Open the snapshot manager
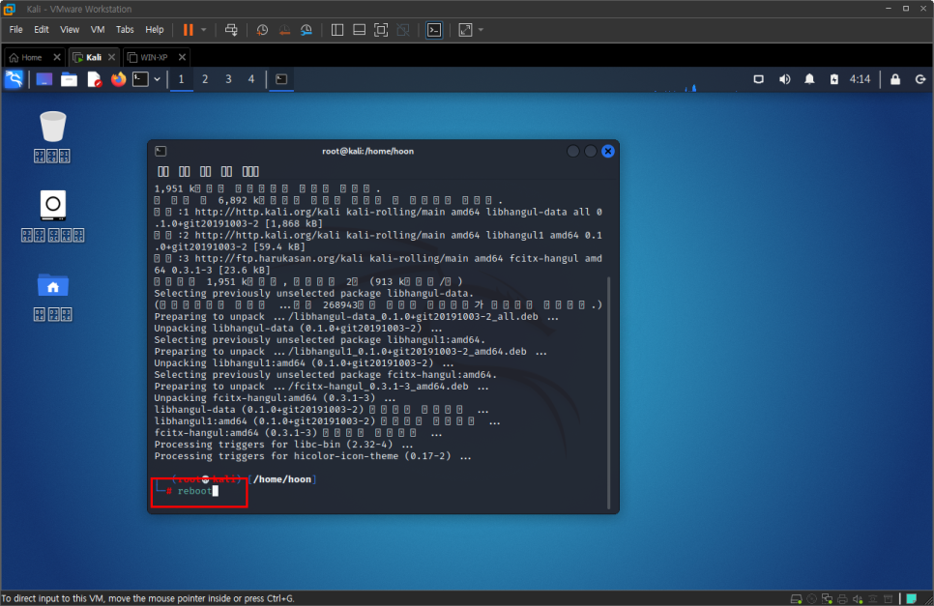 click(x=306, y=30)
